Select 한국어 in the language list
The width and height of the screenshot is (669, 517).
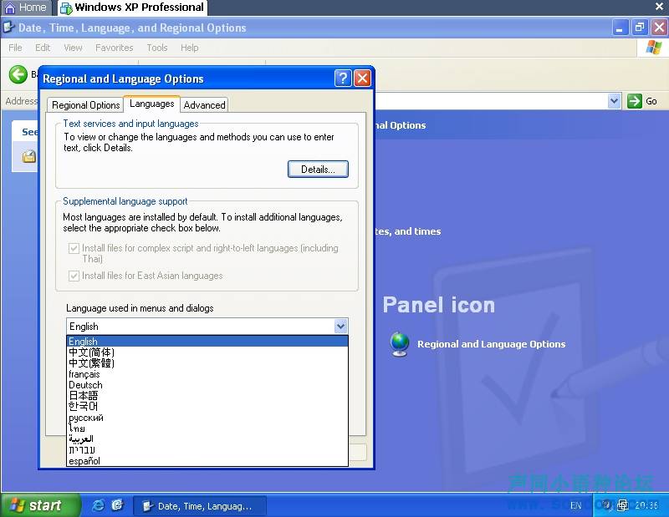tap(207, 407)
